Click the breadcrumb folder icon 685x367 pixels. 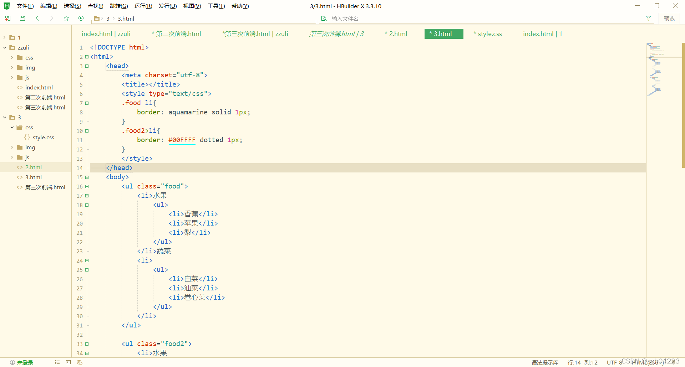tap(97, 19)
